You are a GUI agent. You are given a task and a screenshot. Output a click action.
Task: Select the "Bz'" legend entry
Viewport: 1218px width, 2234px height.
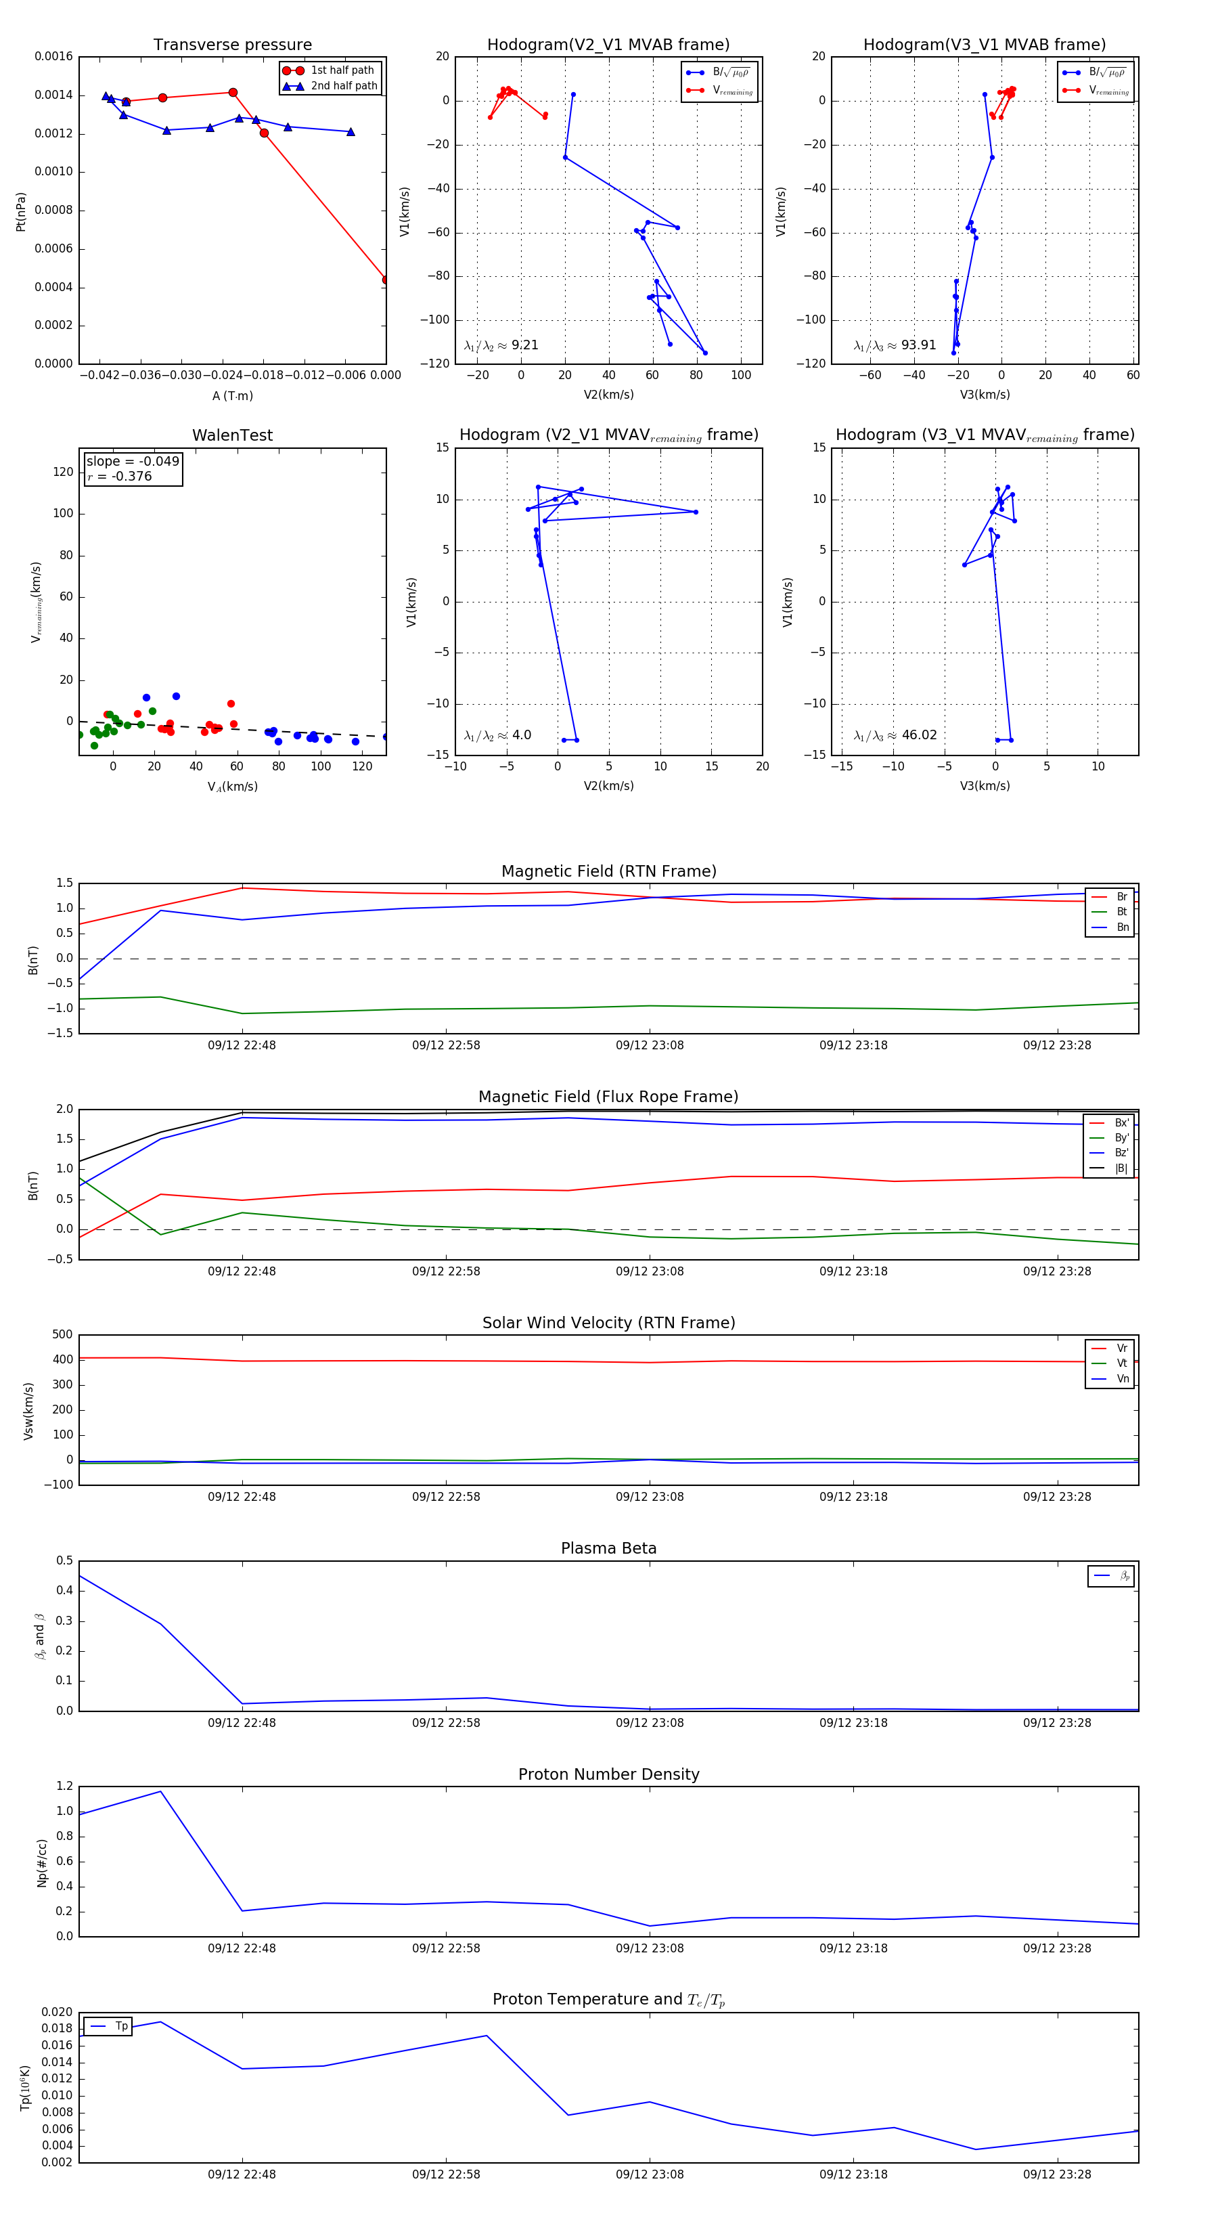[x=1110, y=1153]
